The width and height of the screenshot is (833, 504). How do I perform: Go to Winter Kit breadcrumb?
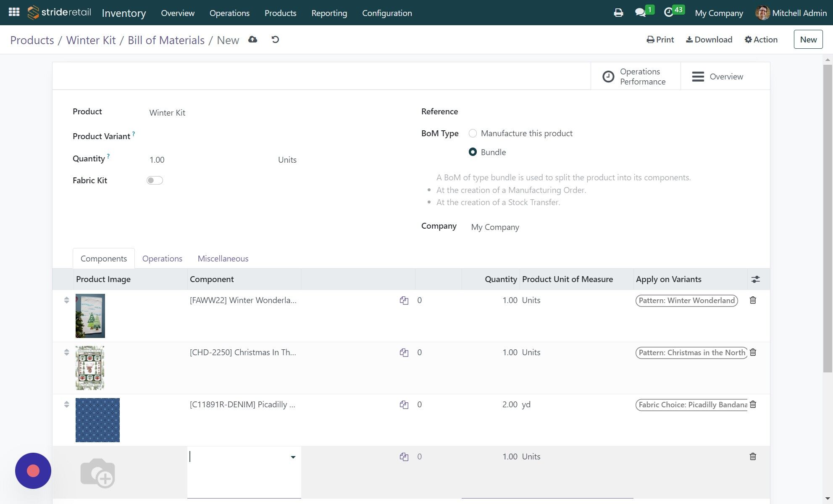click(91, 40)
